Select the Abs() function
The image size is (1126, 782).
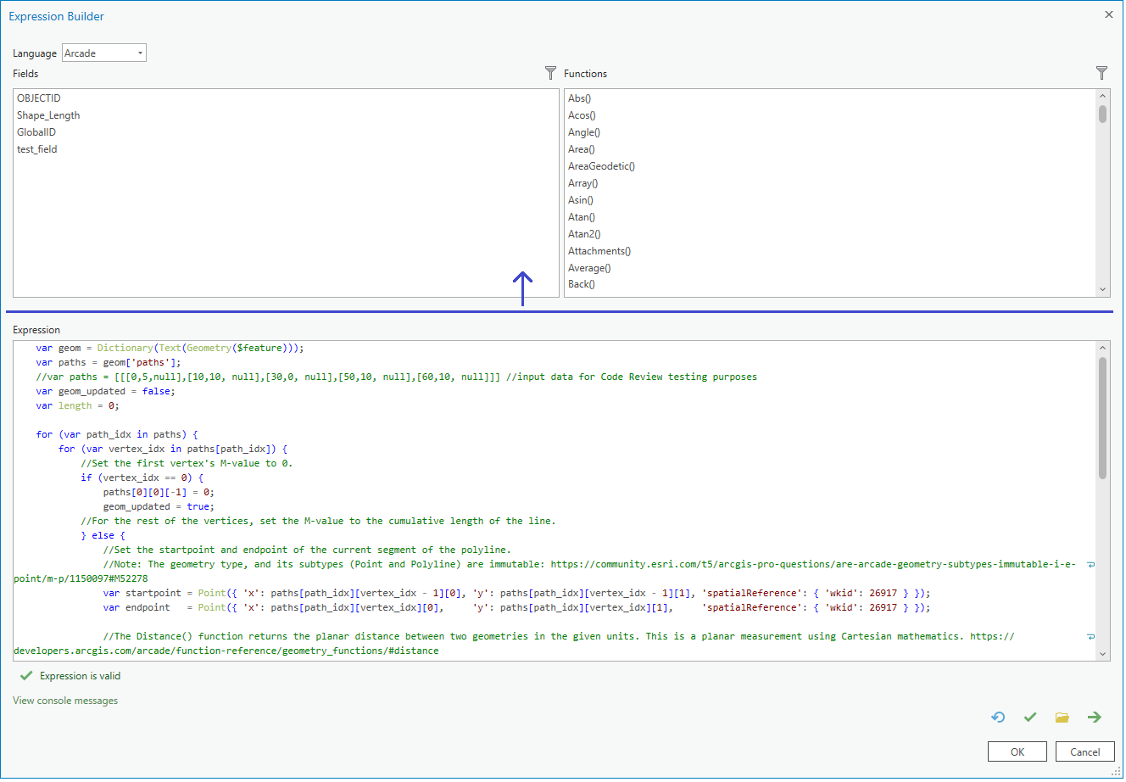coord(579,98)
